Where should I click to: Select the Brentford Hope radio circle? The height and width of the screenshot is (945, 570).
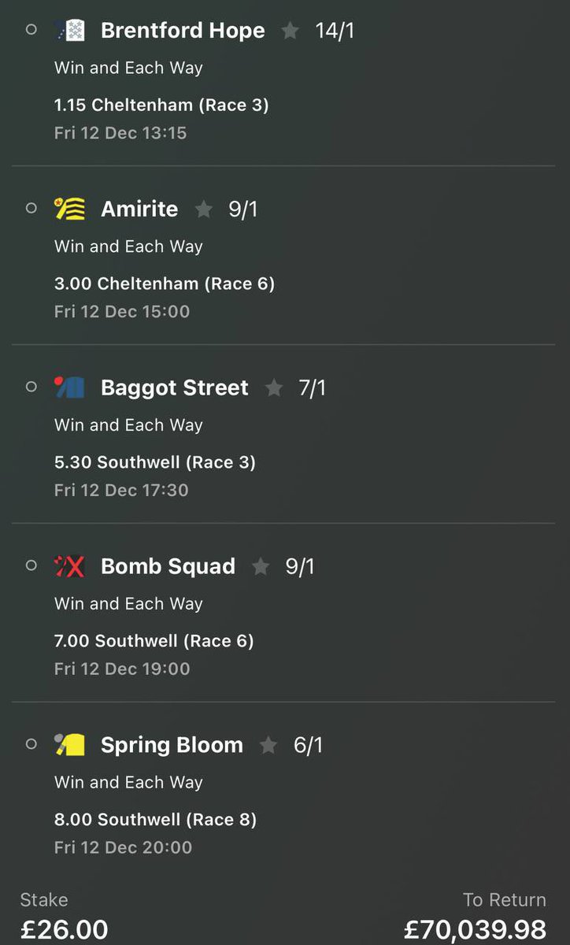coord(31,30)
